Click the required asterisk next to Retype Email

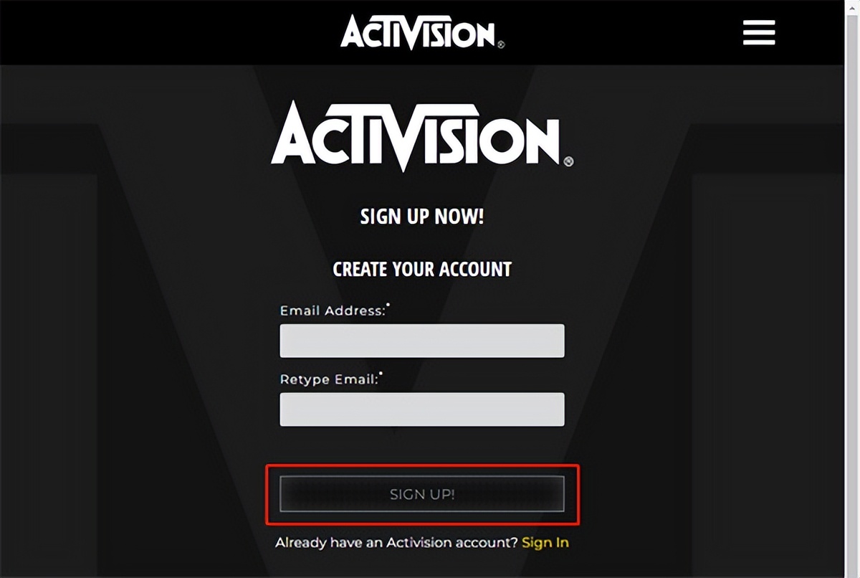[x=381, y=373]
